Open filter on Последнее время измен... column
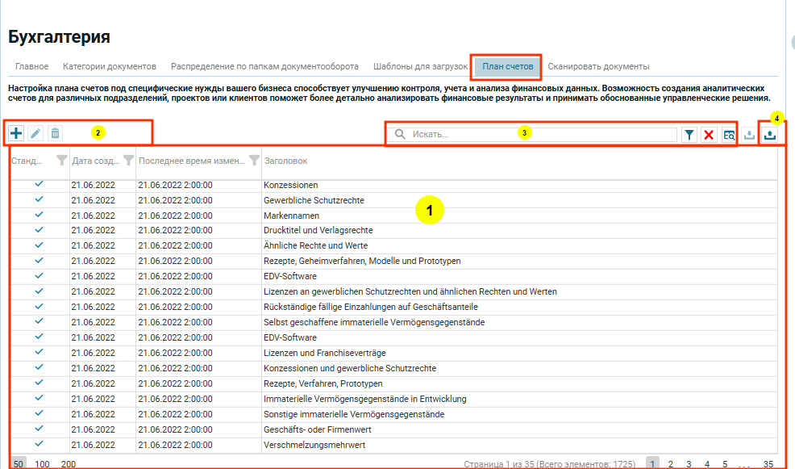This screenshot has height=469, width=795. (254, 161)
